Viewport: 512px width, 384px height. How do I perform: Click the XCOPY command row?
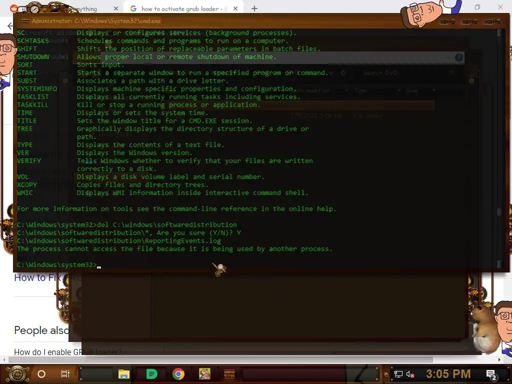pyautogui.click(x=112, y=185)
